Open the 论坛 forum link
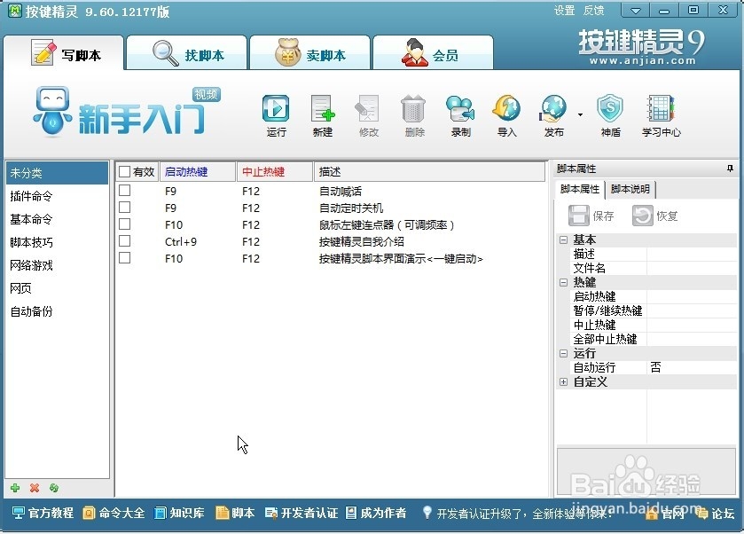The width and height of the screenshot is (744, 534). pos(716,514)
